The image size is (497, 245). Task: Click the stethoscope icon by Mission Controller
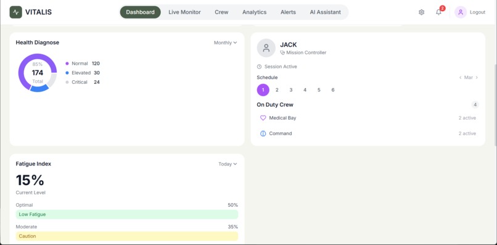283,52
